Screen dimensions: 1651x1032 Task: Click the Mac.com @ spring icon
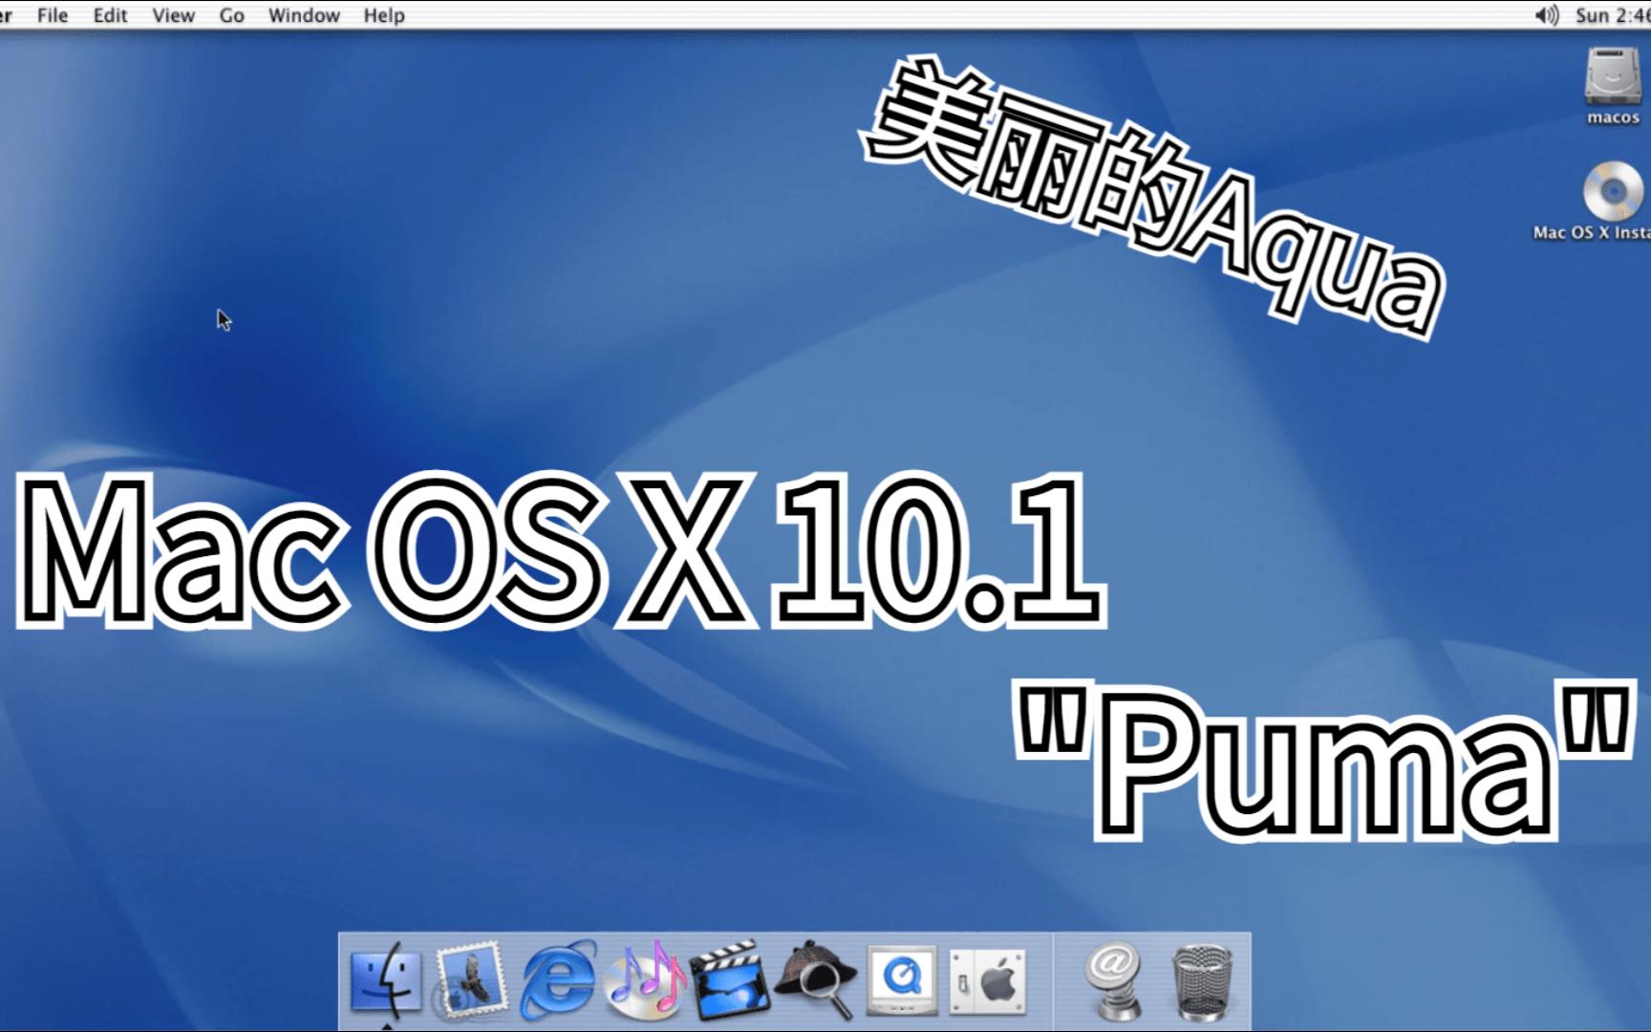[x=1114, y=979]
